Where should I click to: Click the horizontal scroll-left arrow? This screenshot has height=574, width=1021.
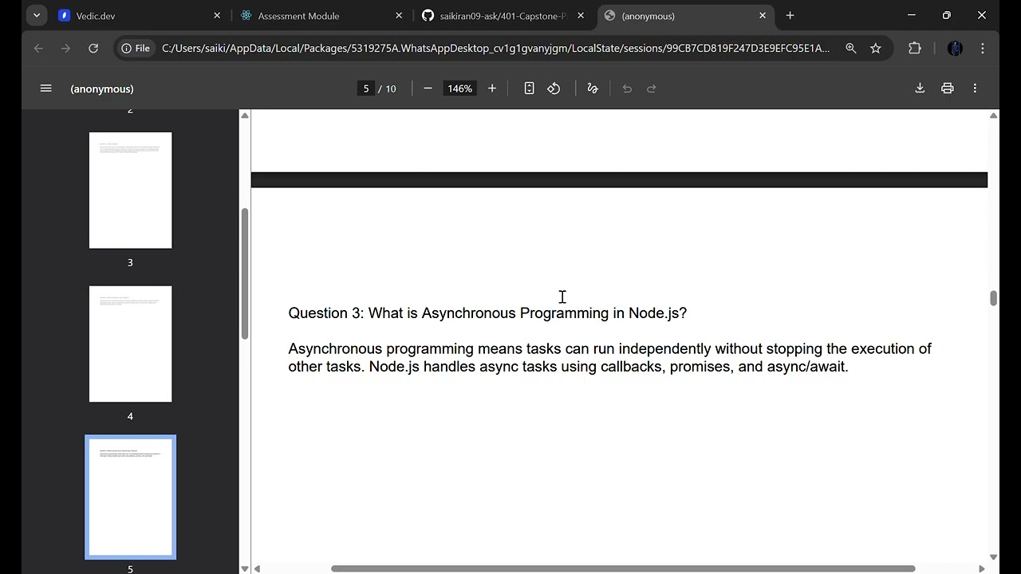257,568
